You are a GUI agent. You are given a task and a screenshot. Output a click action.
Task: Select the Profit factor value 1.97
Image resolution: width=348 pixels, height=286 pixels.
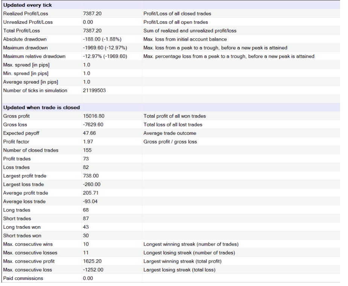click(87, 142)
